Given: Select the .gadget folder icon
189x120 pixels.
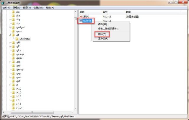Looking at the screenshot, I should point(13,27).
